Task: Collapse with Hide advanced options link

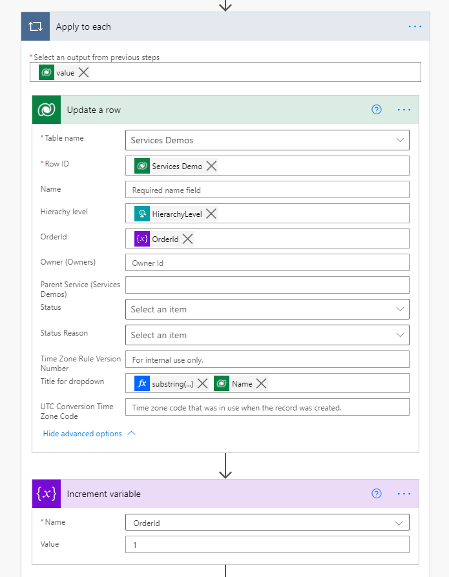Action: [x=89, y=434]
